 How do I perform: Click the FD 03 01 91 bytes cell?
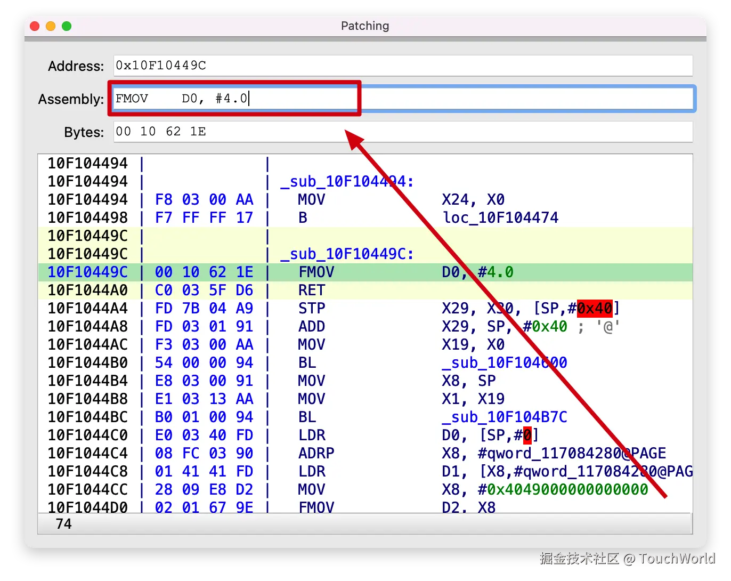click(x=204, y=326)
